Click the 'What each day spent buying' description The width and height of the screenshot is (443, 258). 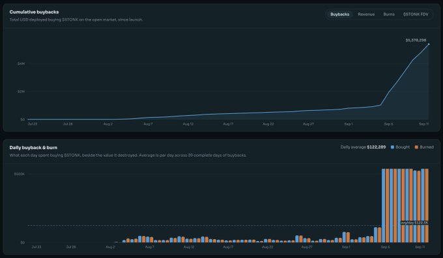(x=128, y=155)
